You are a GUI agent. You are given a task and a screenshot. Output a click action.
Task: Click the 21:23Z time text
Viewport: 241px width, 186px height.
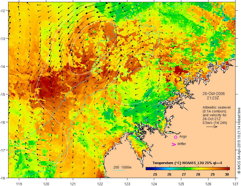213,98
